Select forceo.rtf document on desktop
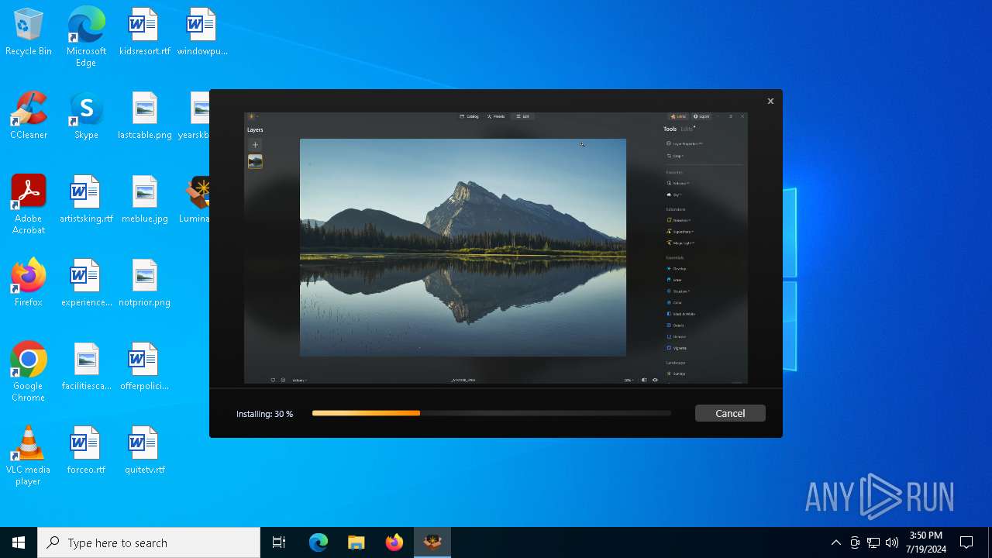 [x=86, y=451]
